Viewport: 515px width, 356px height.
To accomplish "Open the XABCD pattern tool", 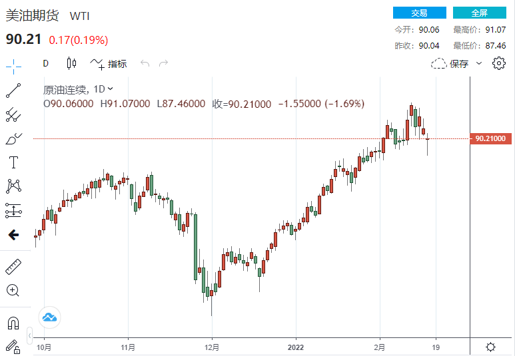I will pyautogui.click(x=13, y=186).
